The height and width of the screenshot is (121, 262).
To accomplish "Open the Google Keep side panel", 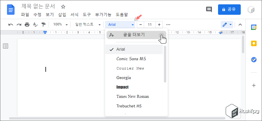I will (254, 43).
